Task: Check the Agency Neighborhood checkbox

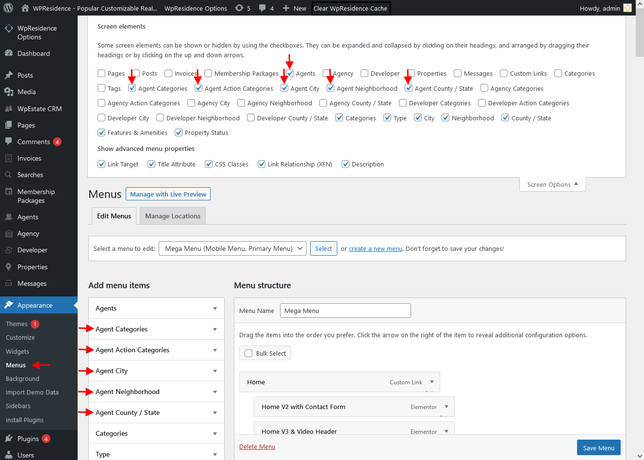Action: click(241, 103)
